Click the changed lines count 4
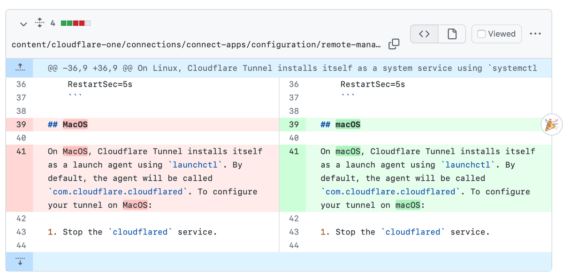The width and height of the screenshot is (563, 279). tap(53, 23)
